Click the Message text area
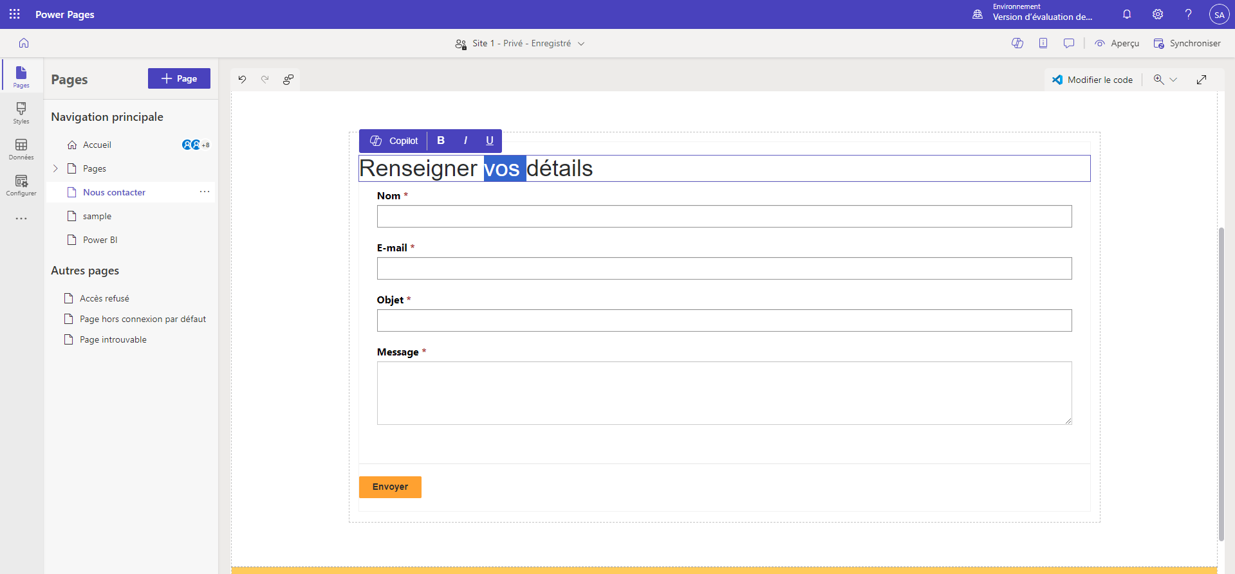 coord(724,393)
